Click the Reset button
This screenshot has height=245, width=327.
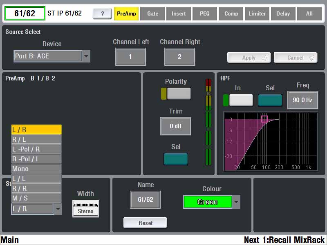(145, 223)
